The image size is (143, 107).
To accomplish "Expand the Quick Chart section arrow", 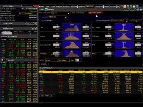I will (x=1, y=23).
